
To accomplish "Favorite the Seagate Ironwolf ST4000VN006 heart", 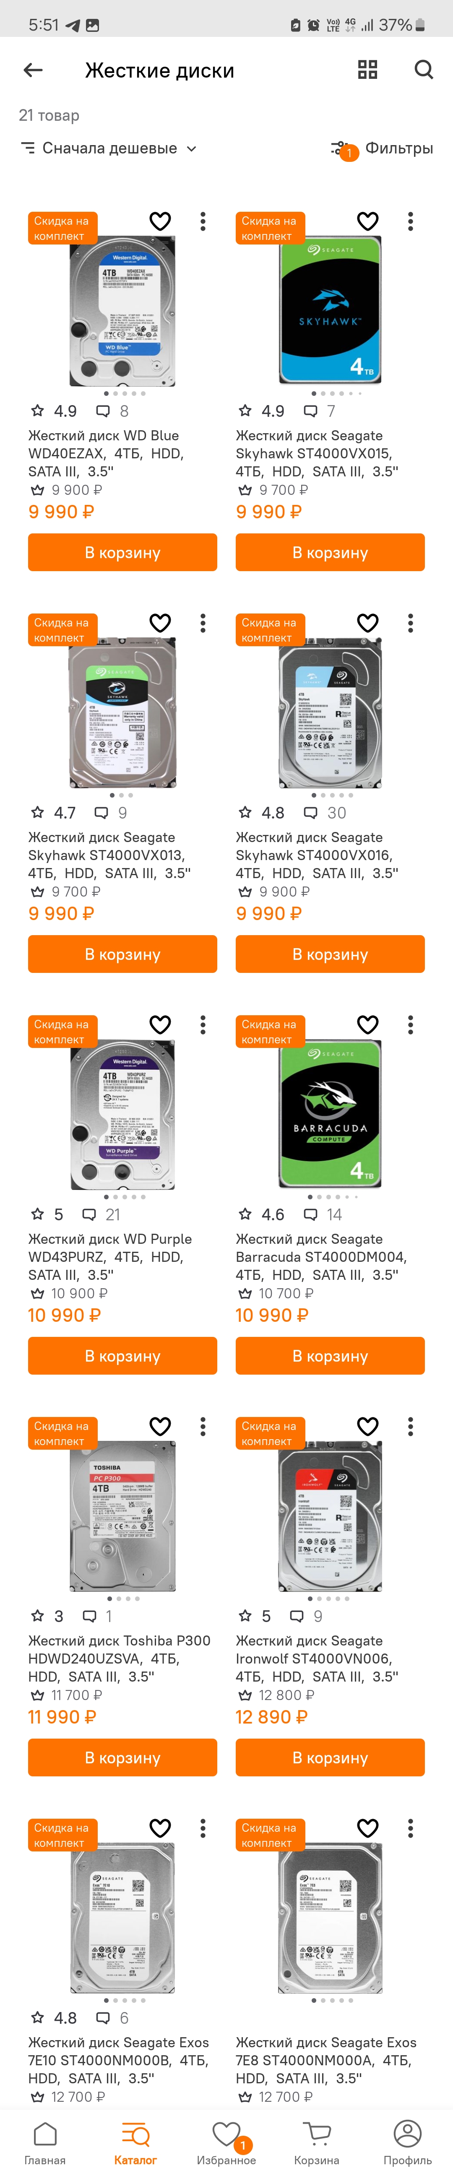I will 367,1426.
